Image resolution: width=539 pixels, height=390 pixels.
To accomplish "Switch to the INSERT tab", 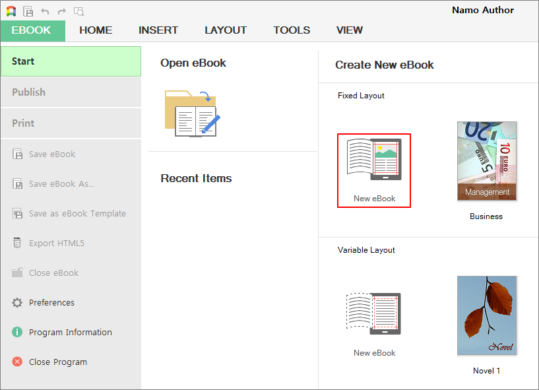I will [158, 30].
